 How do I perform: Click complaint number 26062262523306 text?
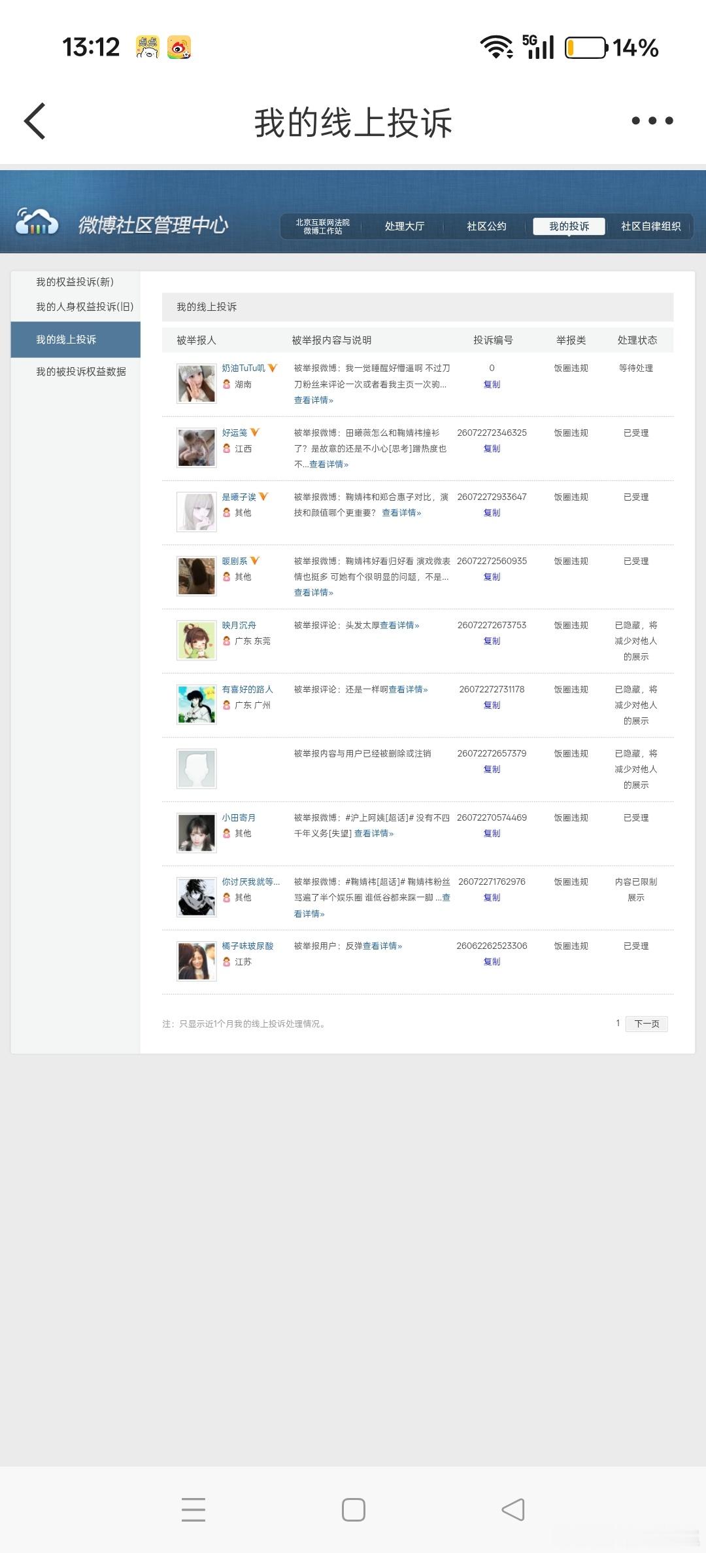click(x=492, y=946)
